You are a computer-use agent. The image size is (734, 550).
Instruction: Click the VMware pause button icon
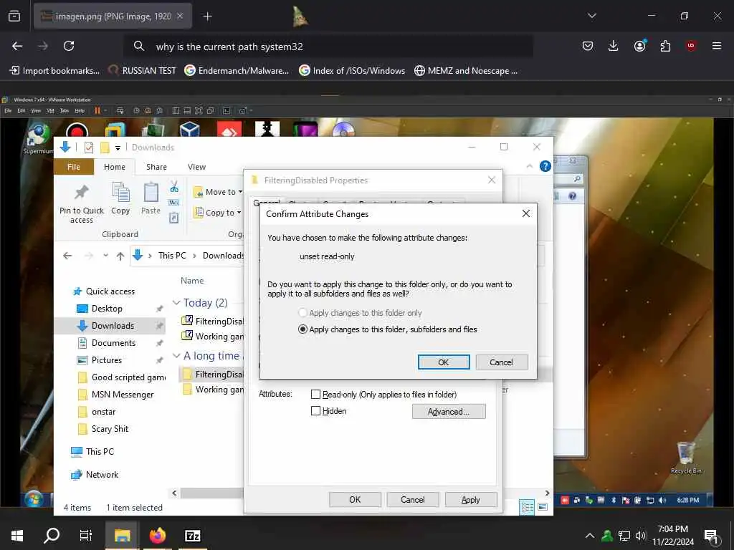97,111
